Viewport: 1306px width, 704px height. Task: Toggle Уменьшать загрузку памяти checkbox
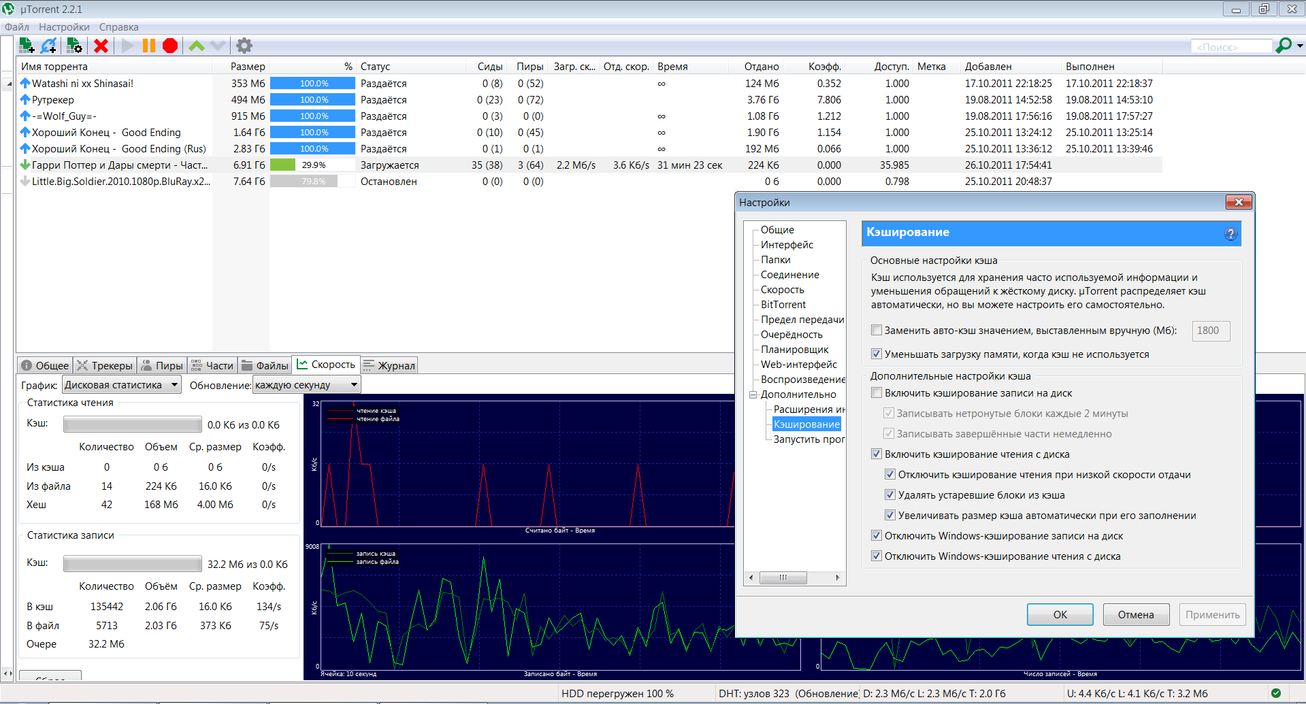click(x=877, y=354)
